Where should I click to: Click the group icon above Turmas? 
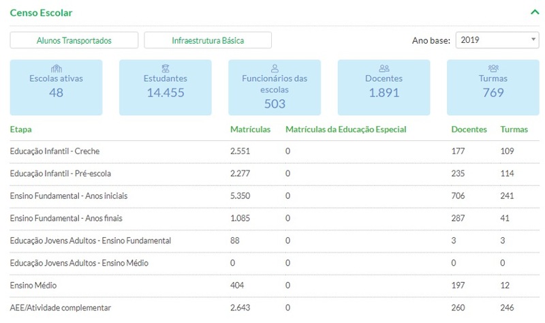coord(493,68)
